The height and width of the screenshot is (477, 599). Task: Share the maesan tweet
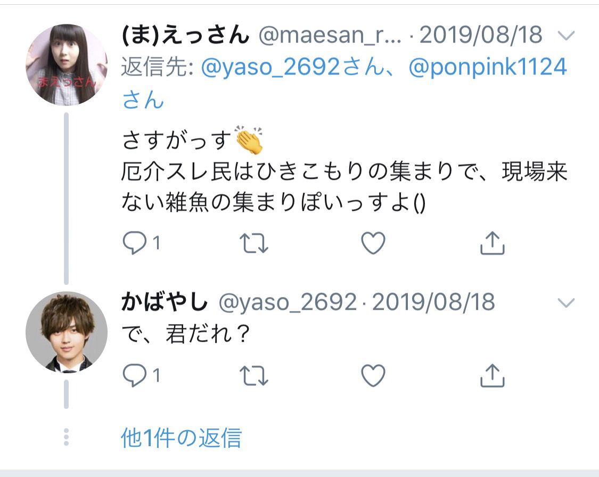click(x=492, y=243)
